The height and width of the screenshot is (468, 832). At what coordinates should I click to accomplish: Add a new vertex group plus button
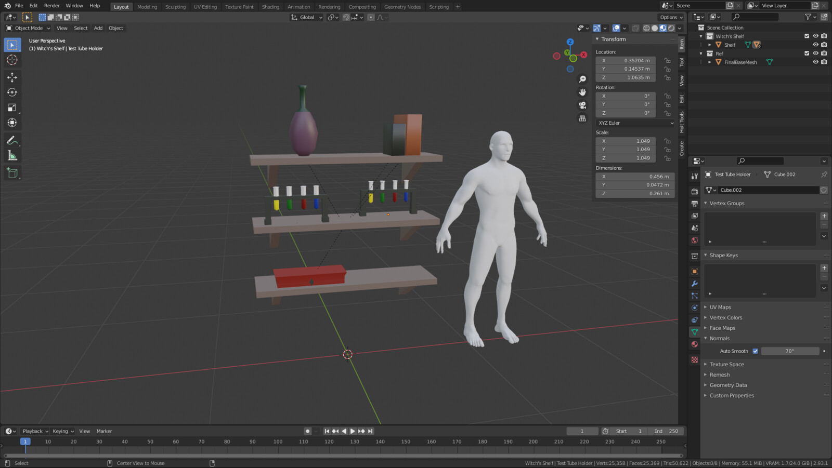[x=824, y=216]
